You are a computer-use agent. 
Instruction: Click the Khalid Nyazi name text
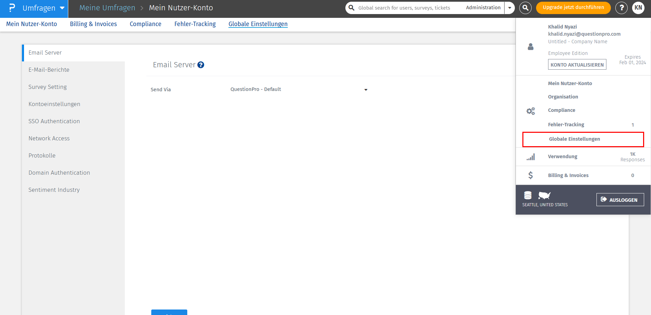click(x=562, y=27)
